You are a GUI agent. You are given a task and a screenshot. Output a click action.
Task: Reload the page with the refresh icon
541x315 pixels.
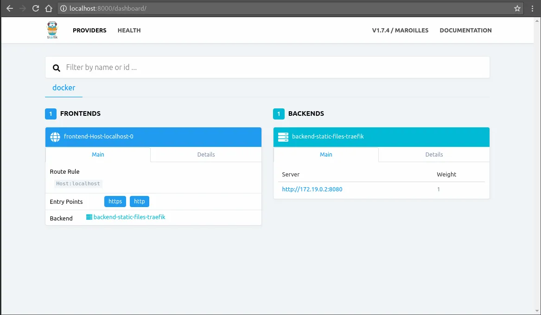coord(35,8)
